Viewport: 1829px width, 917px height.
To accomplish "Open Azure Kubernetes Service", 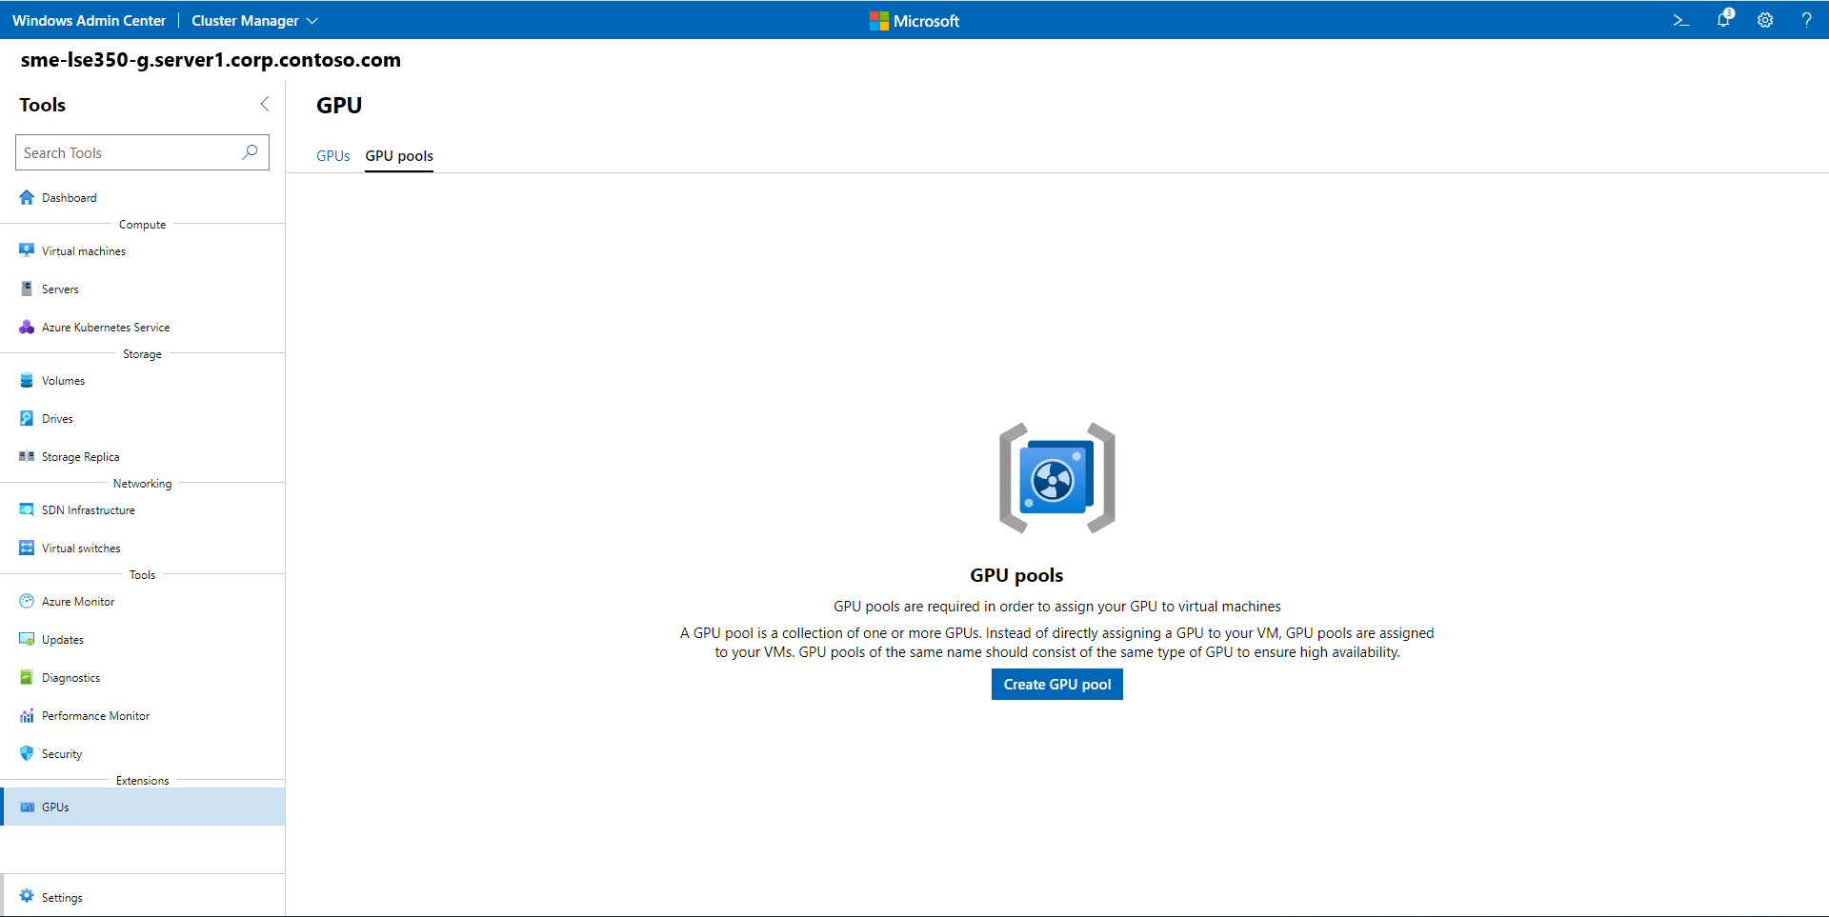I will tap(105, 327).
